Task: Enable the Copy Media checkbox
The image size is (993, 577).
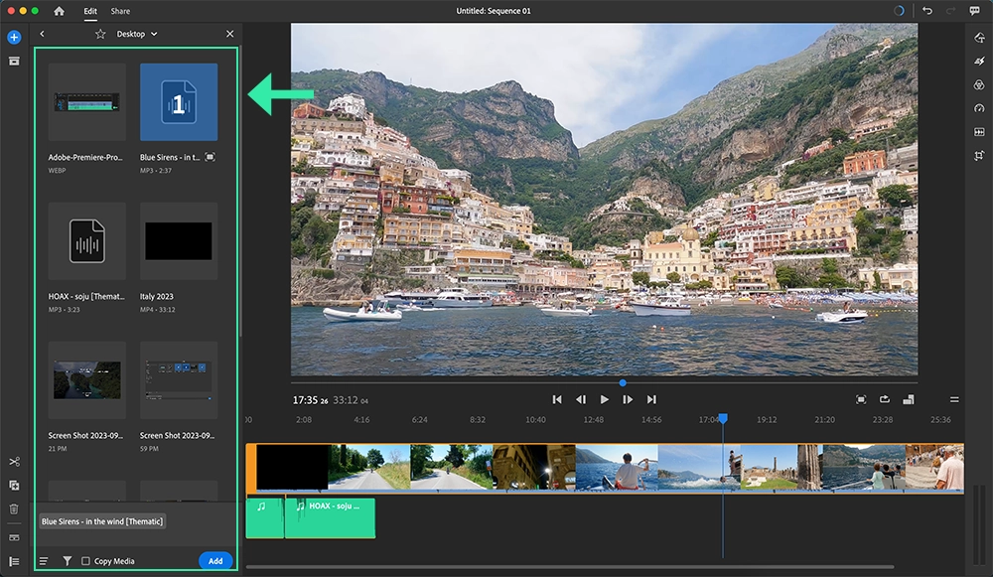Action: [x=86, y=560]
